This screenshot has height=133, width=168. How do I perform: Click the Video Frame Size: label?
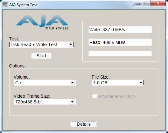32,96
